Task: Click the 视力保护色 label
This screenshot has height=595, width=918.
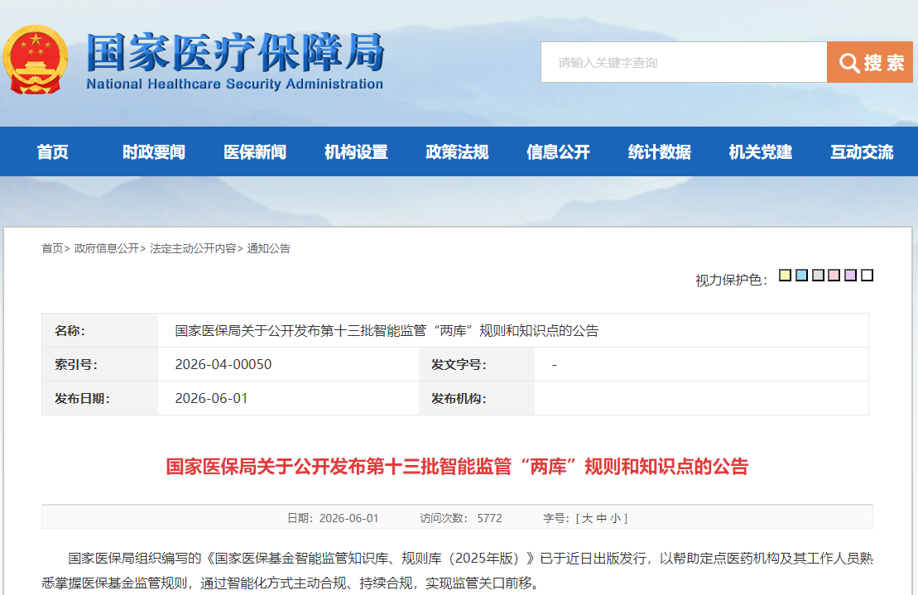Action: click(731, 281)
